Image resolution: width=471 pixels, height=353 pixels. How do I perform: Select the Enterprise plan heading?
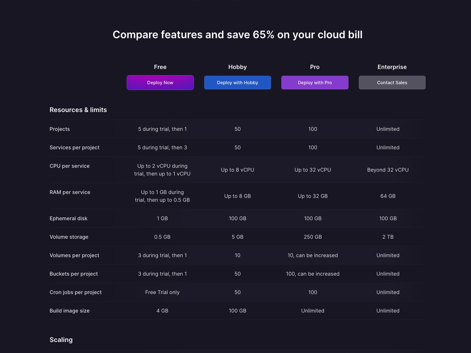pyautogui.click(x=392, y=67)
